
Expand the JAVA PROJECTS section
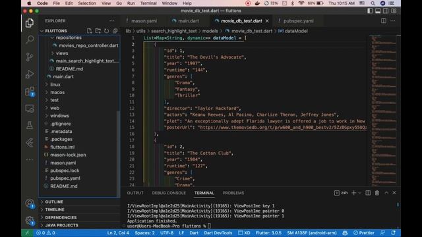[61, 225]
